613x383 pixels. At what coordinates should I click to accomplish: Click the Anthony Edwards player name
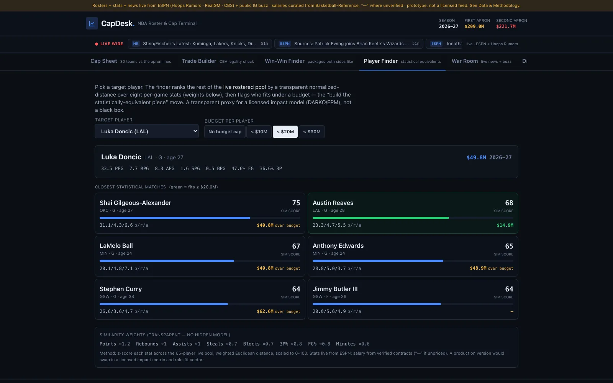point(338,246)
